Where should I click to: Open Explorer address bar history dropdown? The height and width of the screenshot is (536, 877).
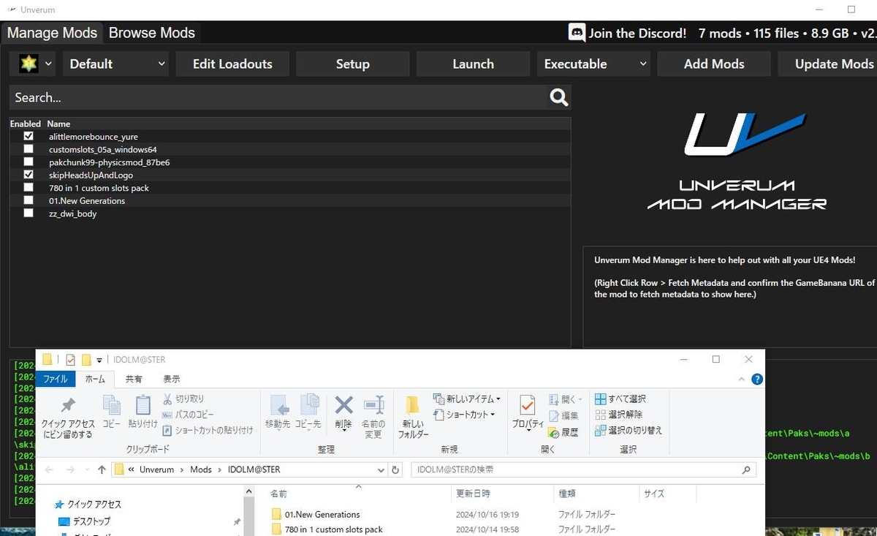coord(381,469)
